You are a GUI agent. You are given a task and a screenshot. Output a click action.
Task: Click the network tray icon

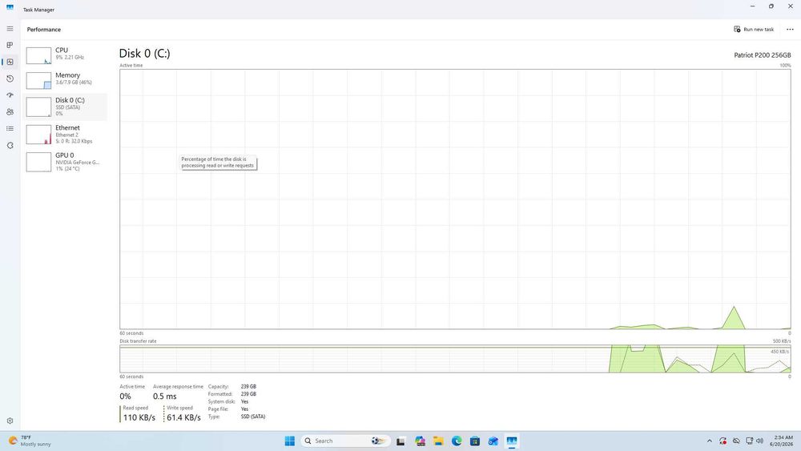click(749, 441)
